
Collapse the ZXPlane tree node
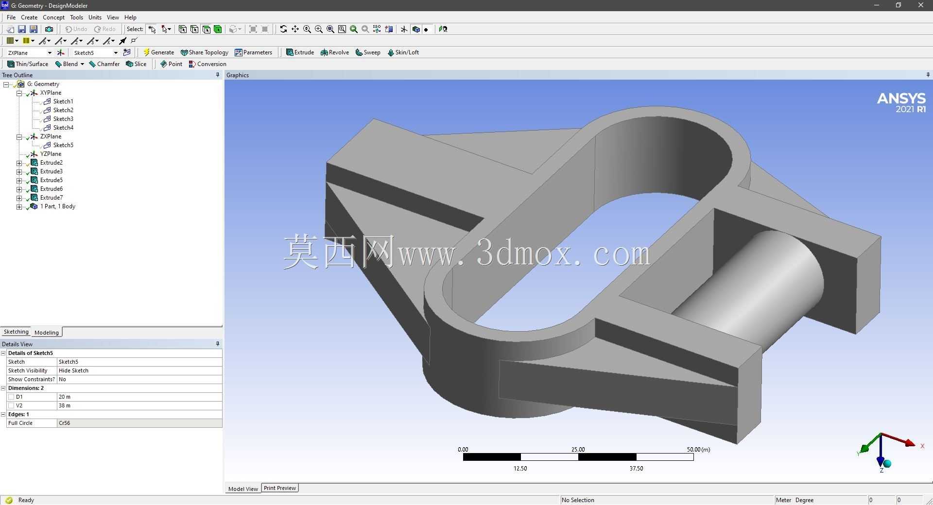coord(19,136)
